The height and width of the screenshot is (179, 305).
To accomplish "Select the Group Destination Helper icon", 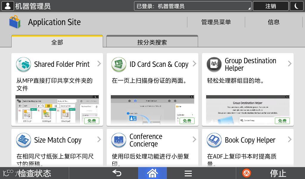I will click(x=214, y=64).
